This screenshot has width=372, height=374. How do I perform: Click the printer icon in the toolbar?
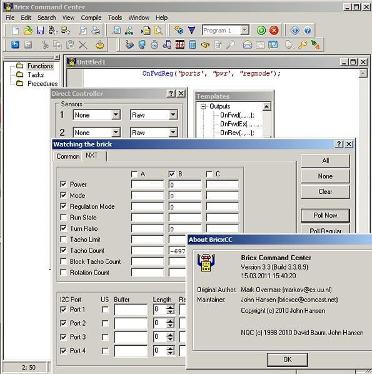pos(96,30)
